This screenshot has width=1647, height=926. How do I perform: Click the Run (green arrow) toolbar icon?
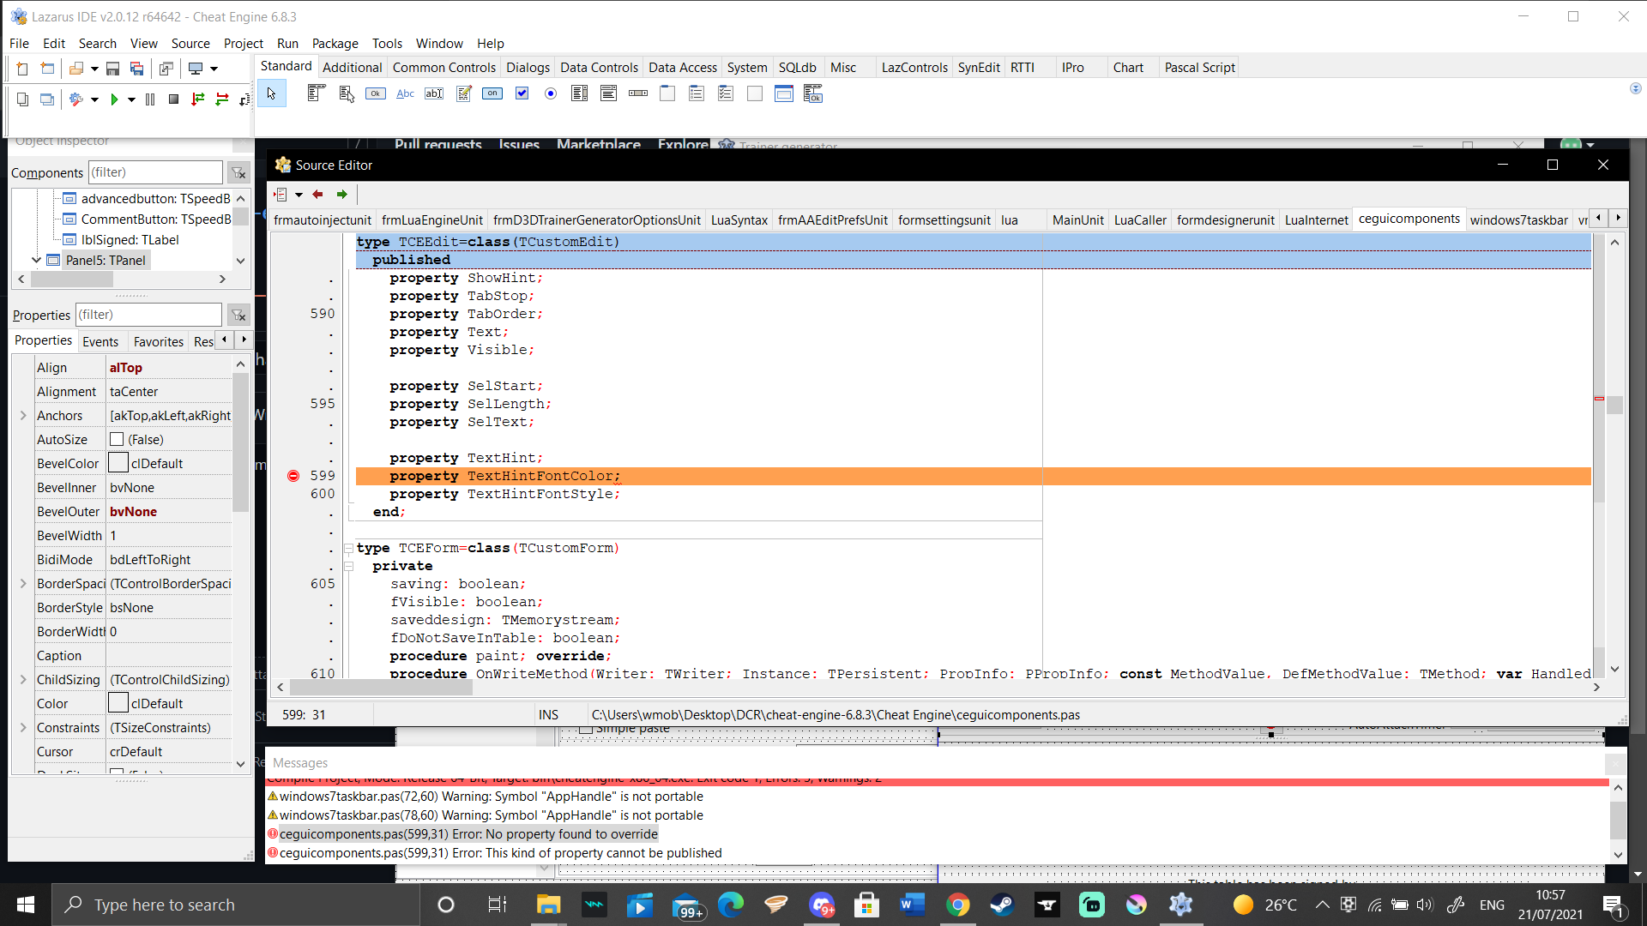116,99
